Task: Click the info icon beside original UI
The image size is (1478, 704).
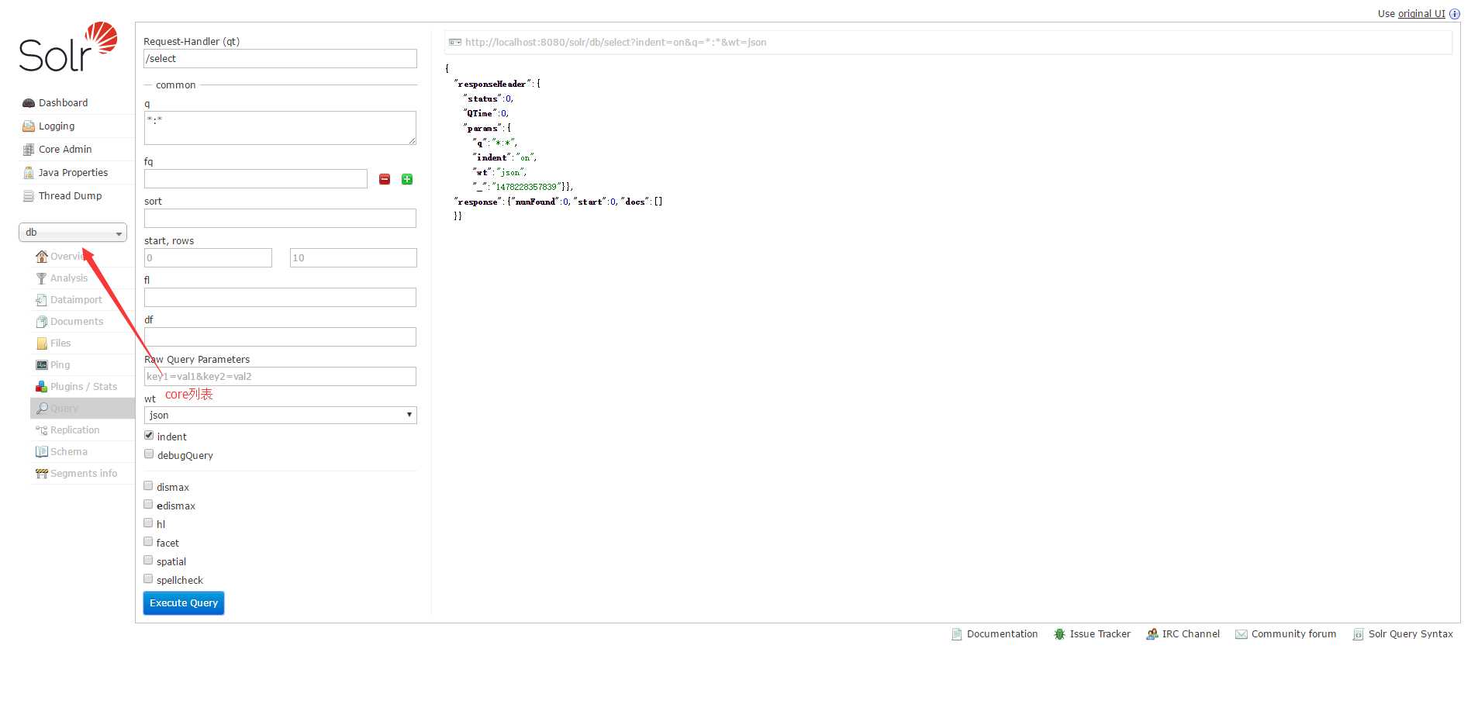Action: pyautogui.click(x=1455, y=14)
